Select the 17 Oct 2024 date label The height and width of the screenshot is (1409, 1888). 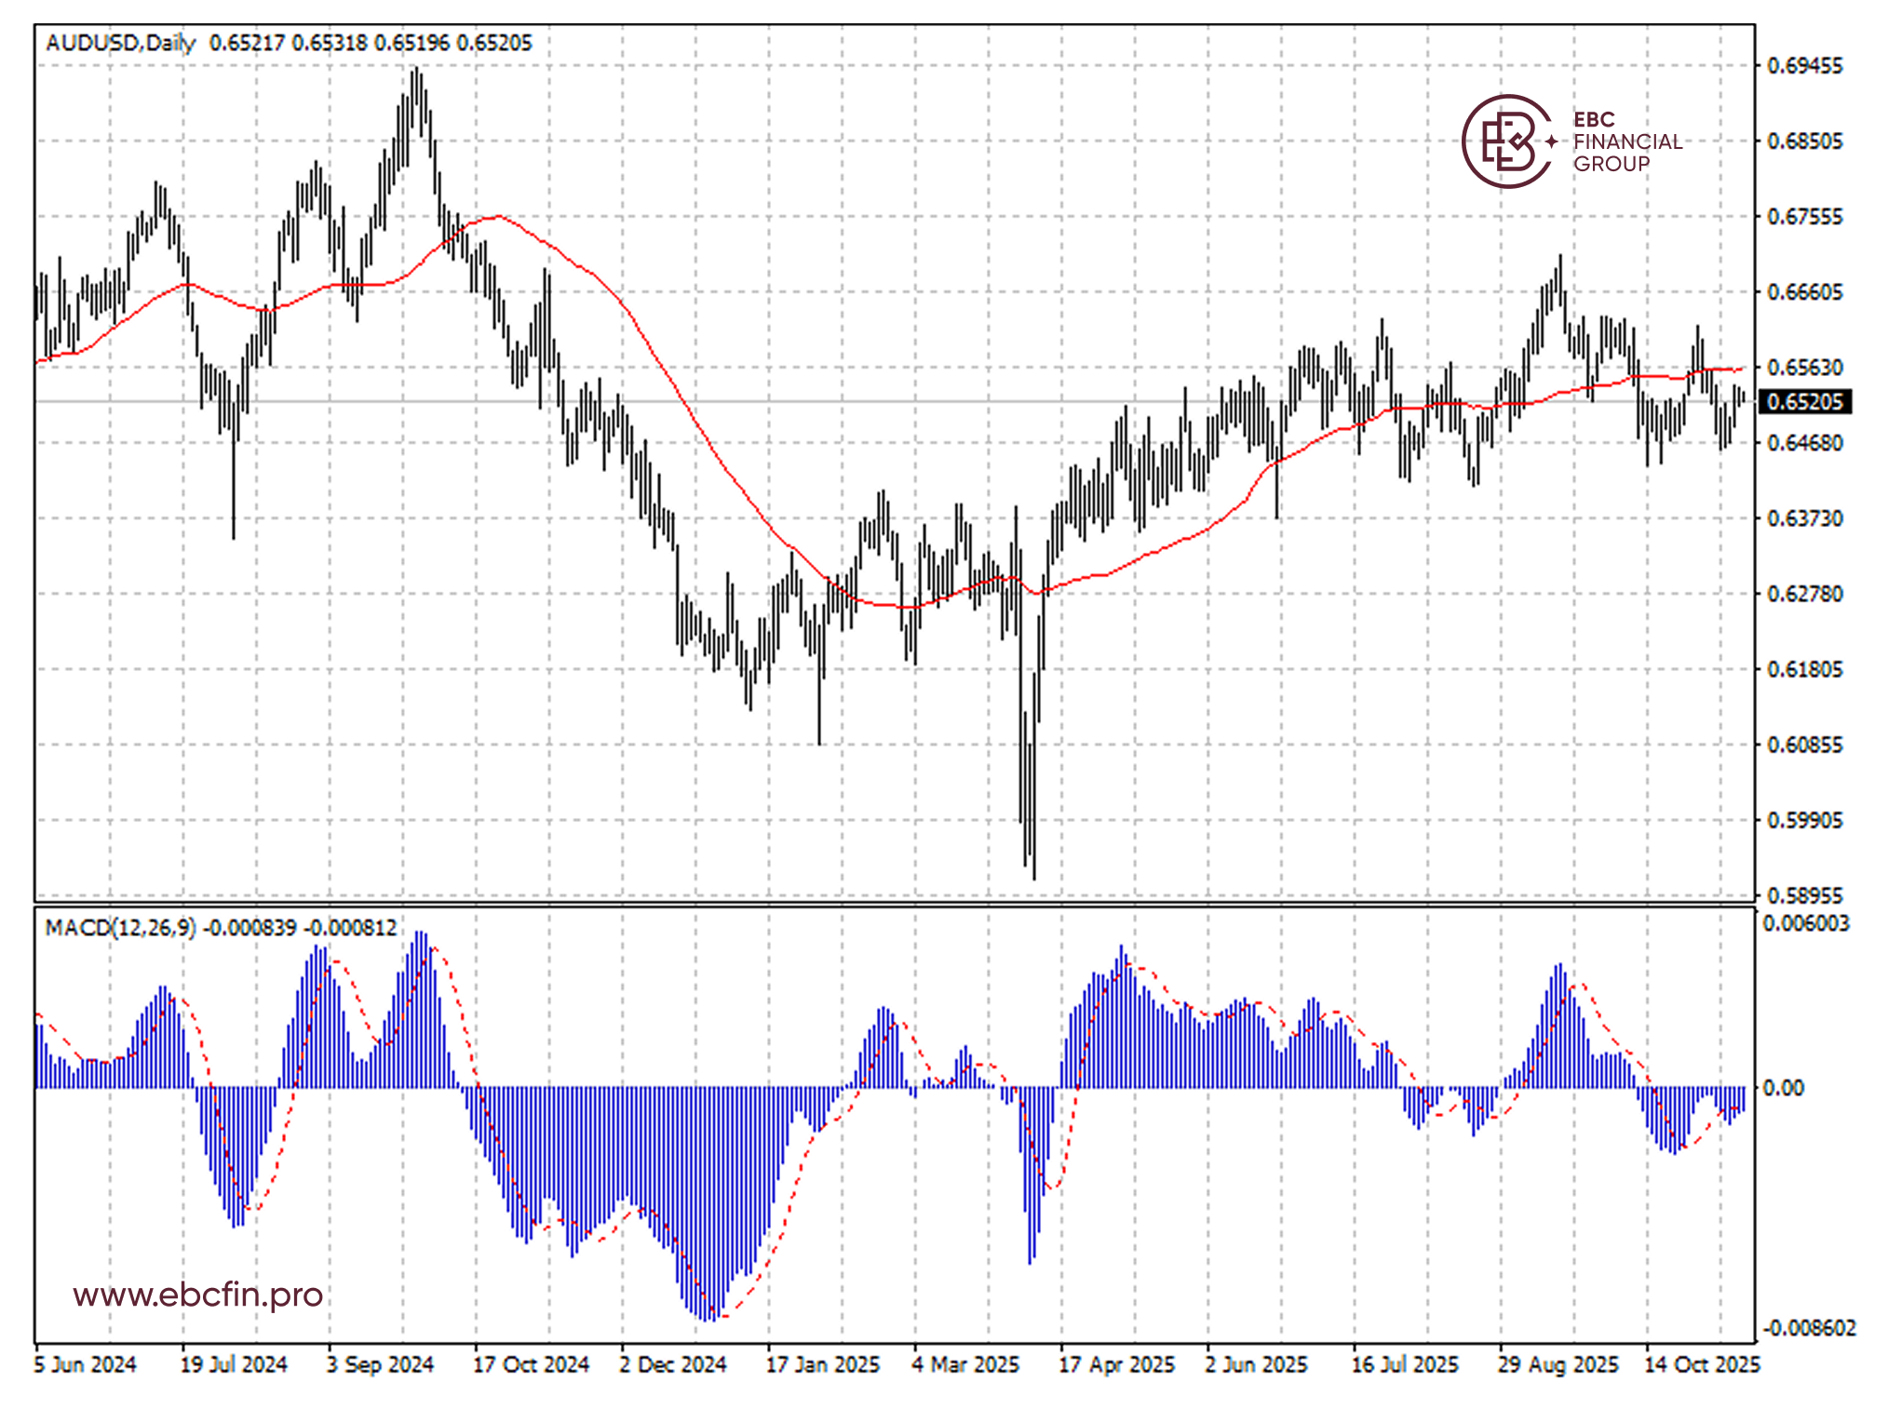pyautogui.click(x=531, y=1365)
